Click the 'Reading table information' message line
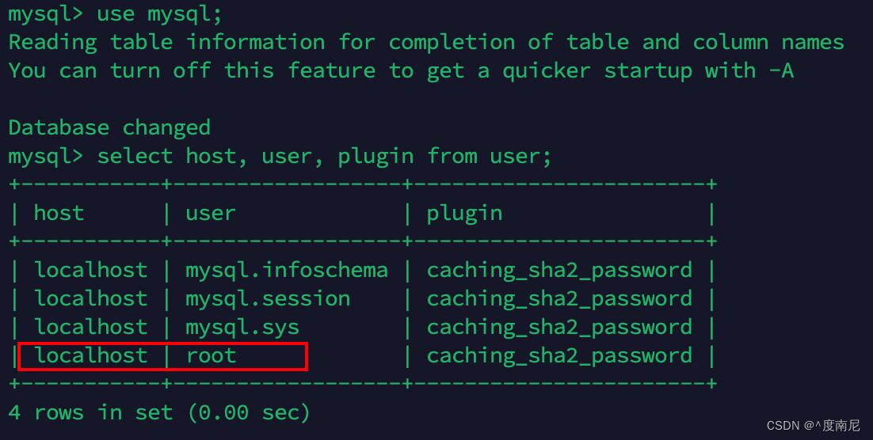873x440 pixels. click(426, 43)
